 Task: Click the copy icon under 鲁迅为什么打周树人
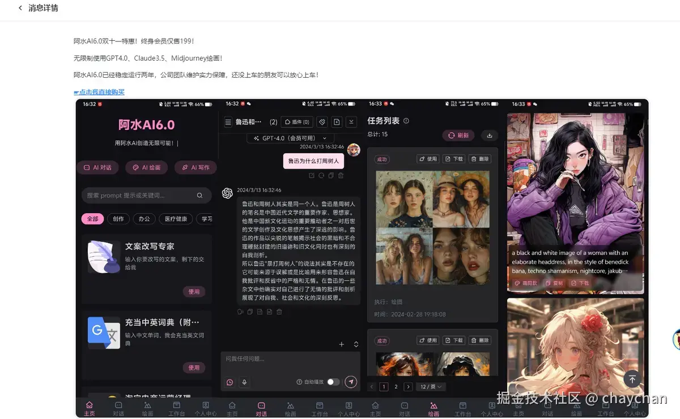331,176
